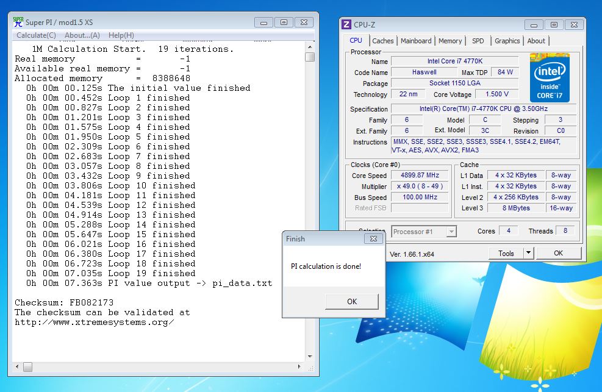Viewport: 602px width, 392px height.
Task: Close the CPU-Z window
Action: click(x=574, y=25)
